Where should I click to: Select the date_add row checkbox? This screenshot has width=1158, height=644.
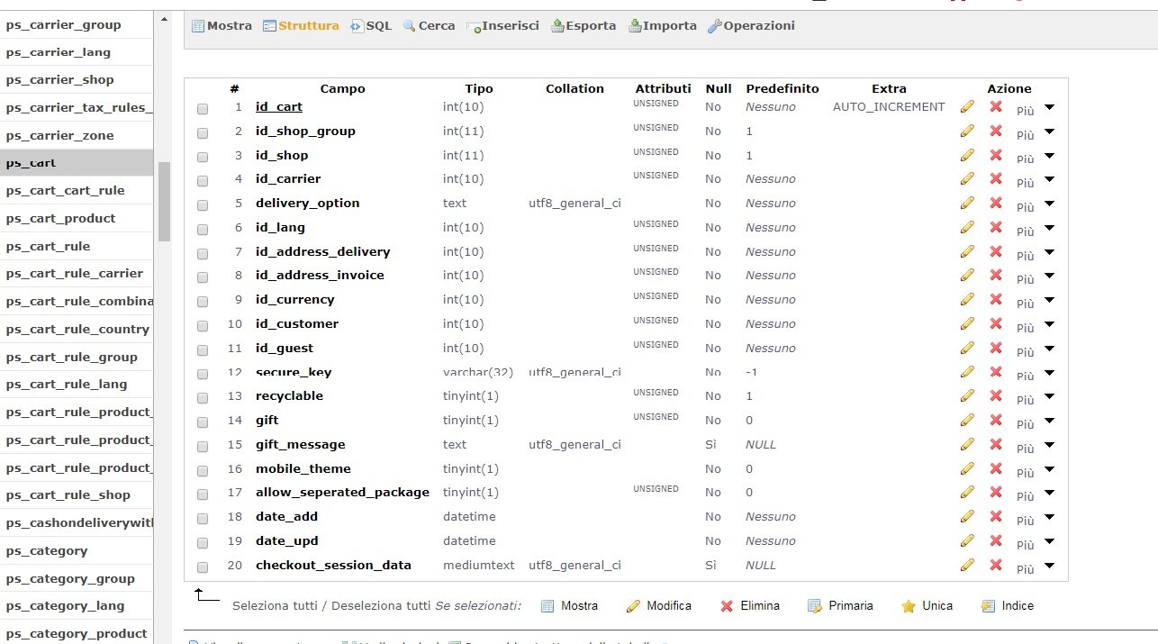coord(203,518)
